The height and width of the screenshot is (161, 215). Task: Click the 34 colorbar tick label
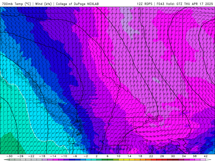point(184,156)
